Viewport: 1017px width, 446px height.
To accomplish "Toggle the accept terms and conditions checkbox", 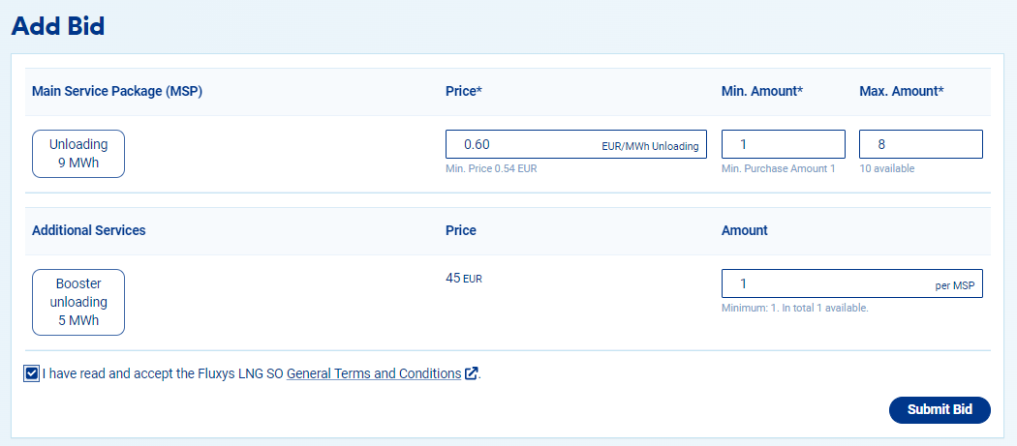I will (x=33, y=373).
